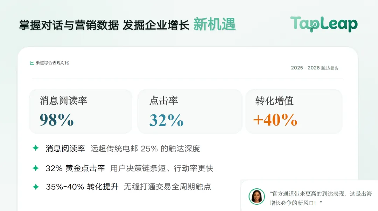Click the green star bullet before 35%-40% 转化提升
The width and height of the screenshot is (378, 211).
tap(36, 187)
